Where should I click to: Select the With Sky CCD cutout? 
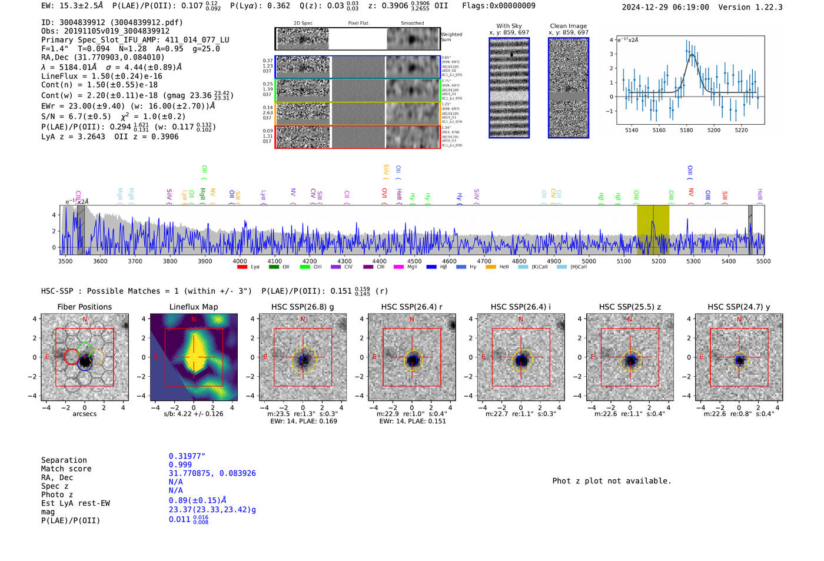click(509, 88)
